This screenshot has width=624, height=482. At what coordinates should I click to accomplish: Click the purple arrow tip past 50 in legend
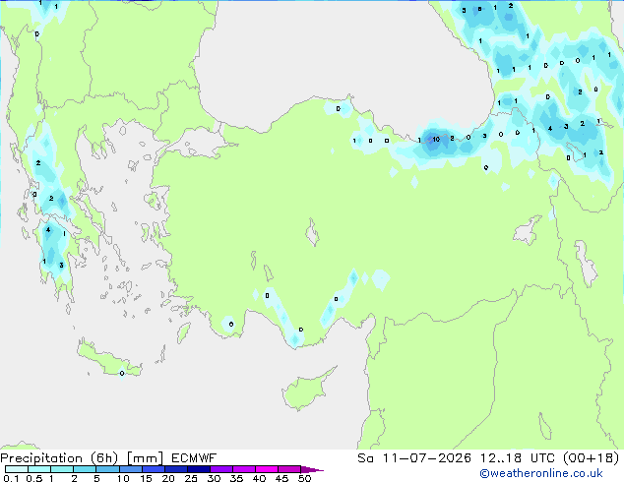tap(312, 469)
